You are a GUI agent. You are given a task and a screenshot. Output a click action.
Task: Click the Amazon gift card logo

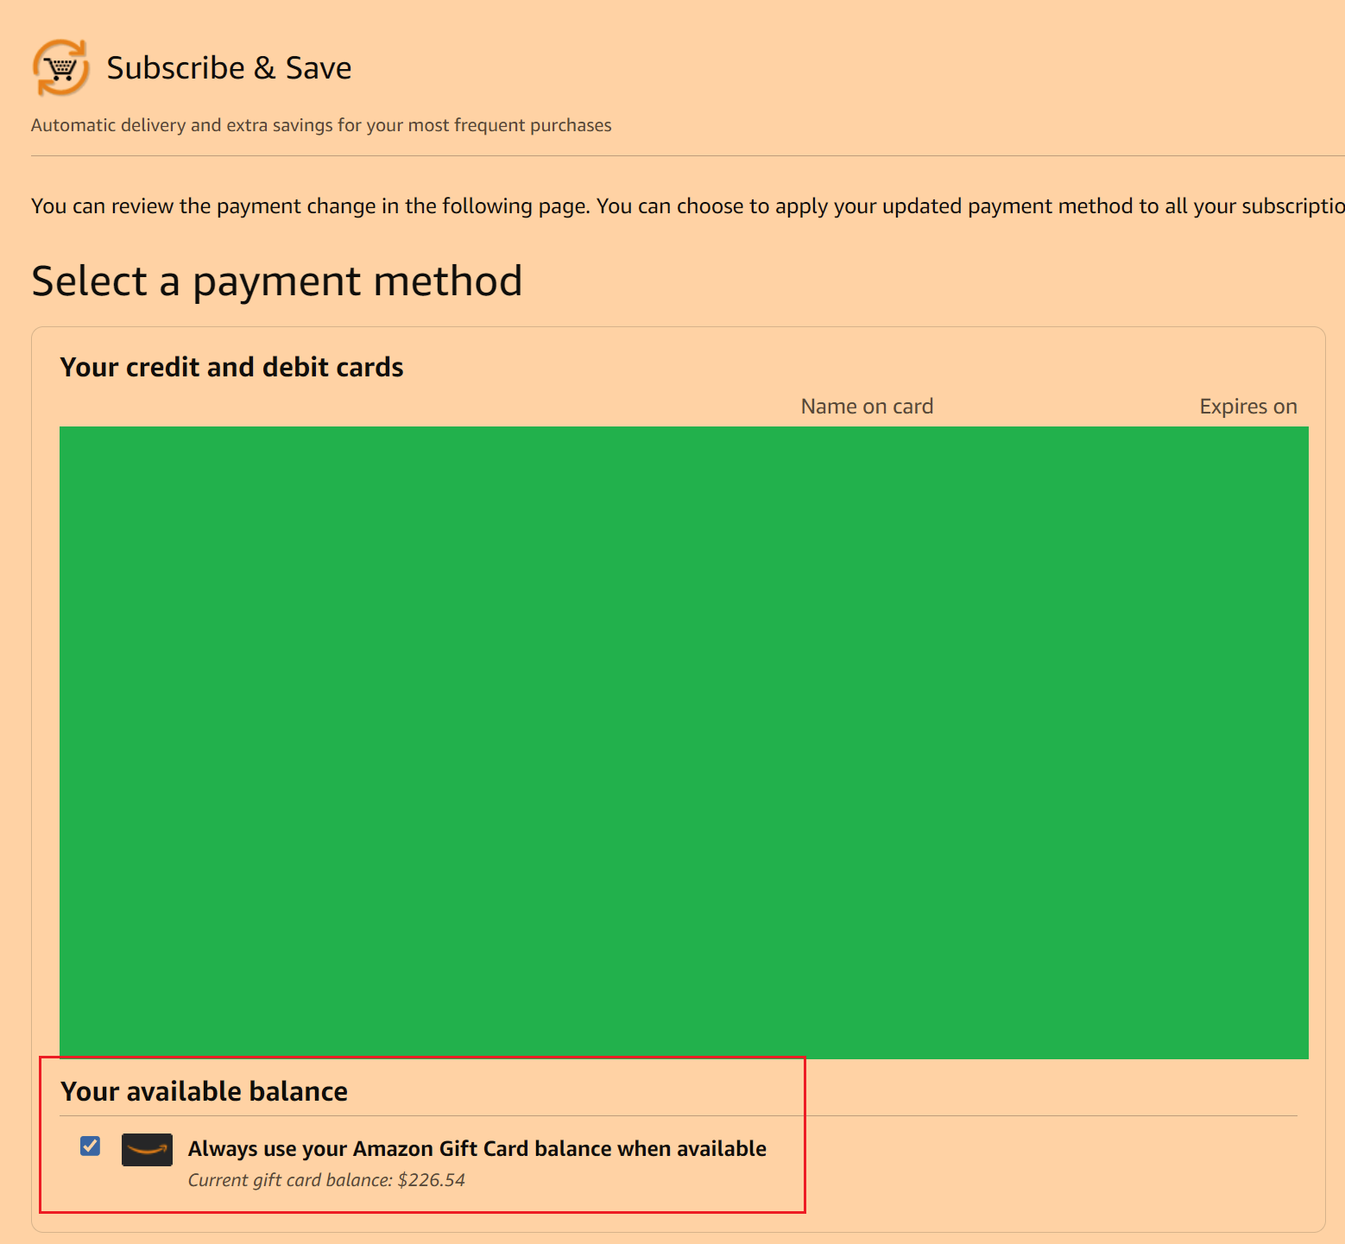pyautogui.click(x=147, y=1150)
